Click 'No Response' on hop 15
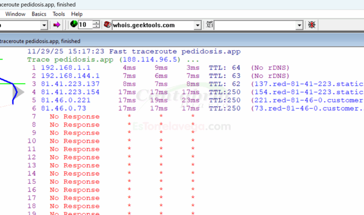364x215 pixels. coord(75,182)
